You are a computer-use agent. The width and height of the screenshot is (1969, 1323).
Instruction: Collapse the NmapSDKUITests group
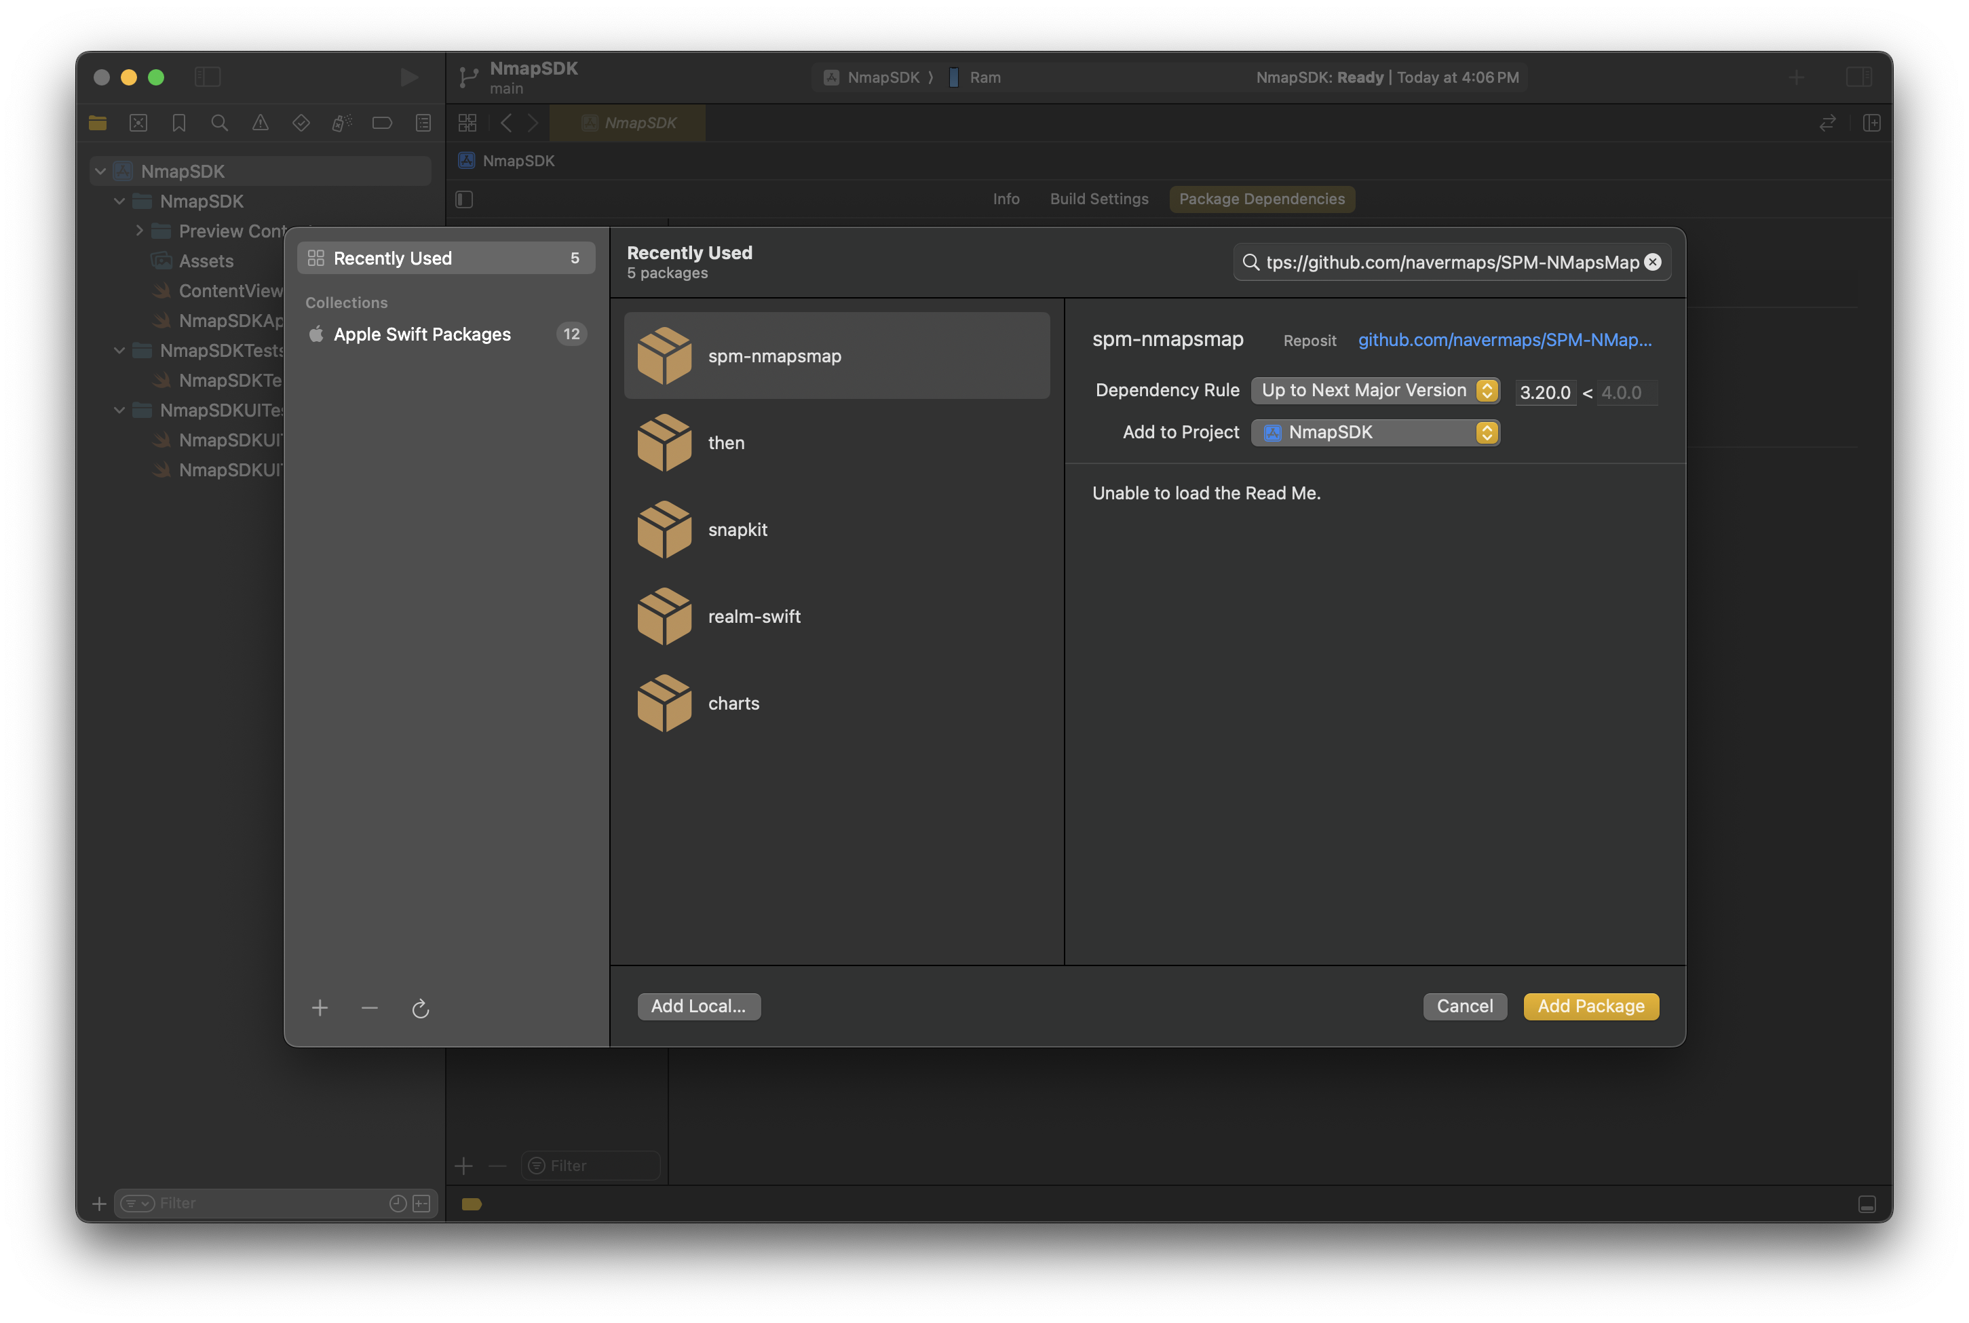120,410
